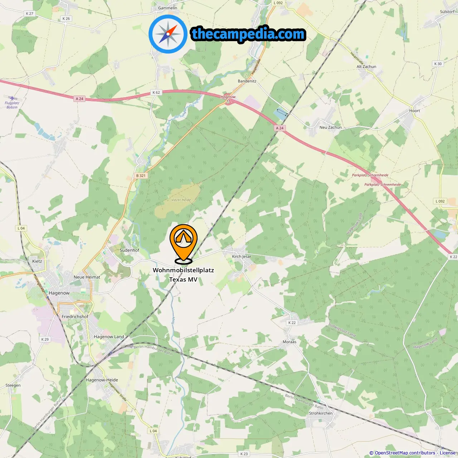Click the B 321 road shield
Image resolution: width=458 pixels, height=458 pixels.
click(x=141, y=176)
